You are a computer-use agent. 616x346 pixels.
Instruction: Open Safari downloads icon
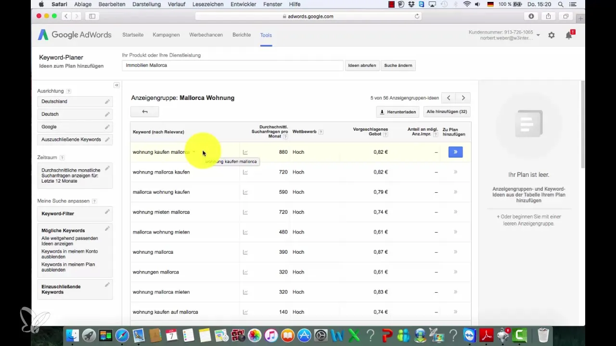point(531,16)
